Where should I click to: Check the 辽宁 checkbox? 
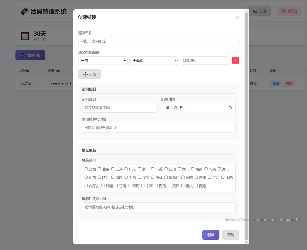click(x=139, y=177)
